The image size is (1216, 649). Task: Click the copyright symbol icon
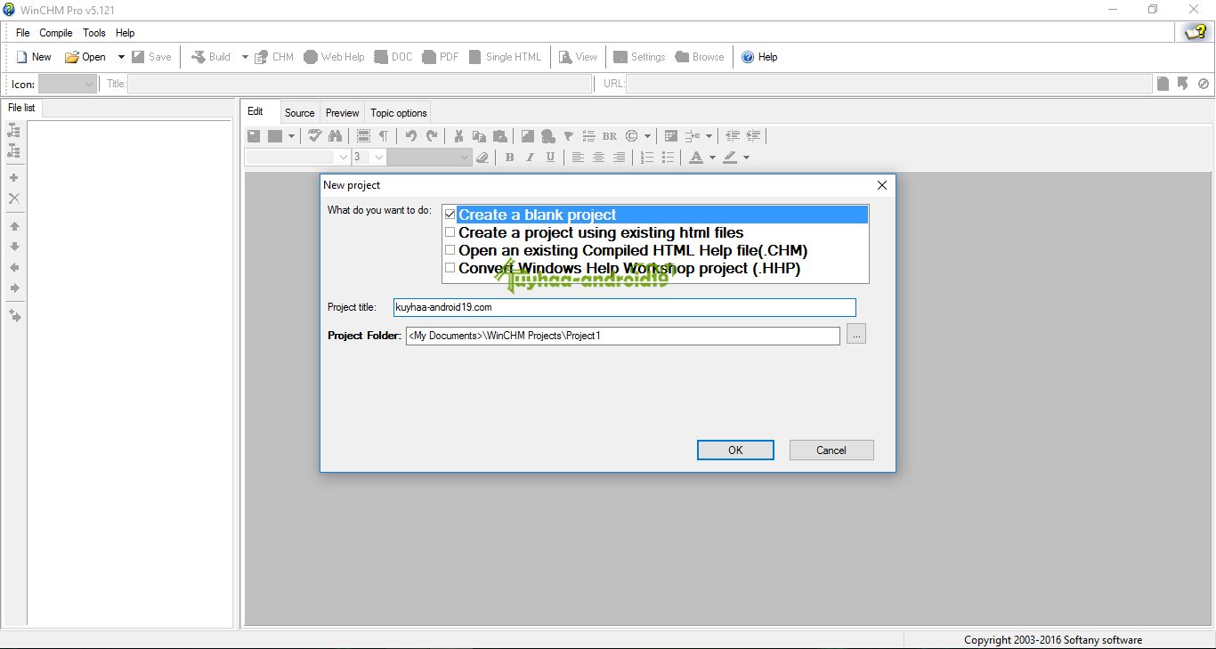tap(631, 136)
